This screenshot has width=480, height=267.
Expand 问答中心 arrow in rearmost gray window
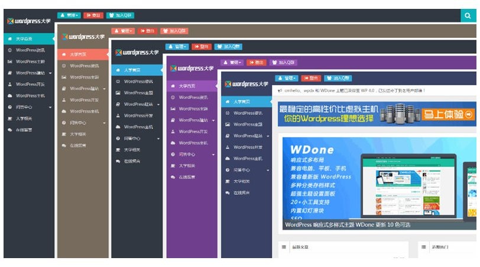[50, 107]
